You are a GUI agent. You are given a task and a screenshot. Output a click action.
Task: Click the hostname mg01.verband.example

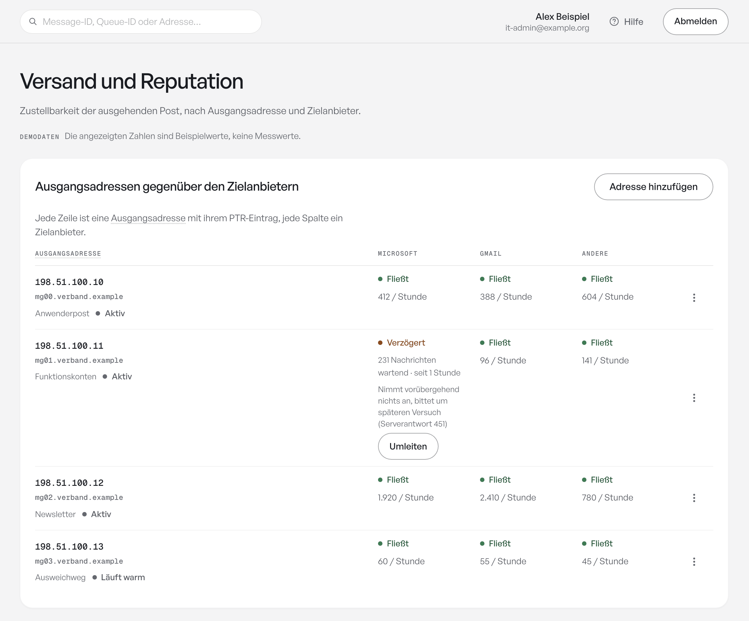79,361
